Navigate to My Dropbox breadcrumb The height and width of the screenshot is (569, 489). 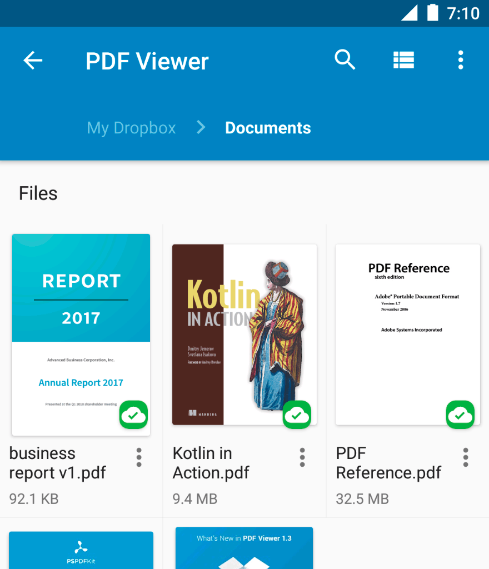131,128
